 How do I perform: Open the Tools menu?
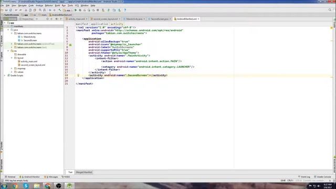click(x=70, y=5)
